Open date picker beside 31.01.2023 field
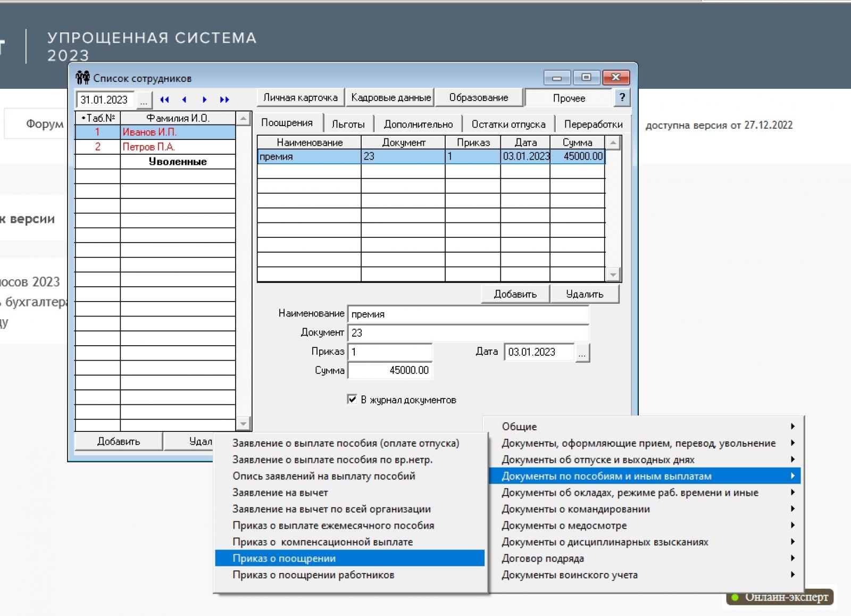851x616 pixels. 144,100
